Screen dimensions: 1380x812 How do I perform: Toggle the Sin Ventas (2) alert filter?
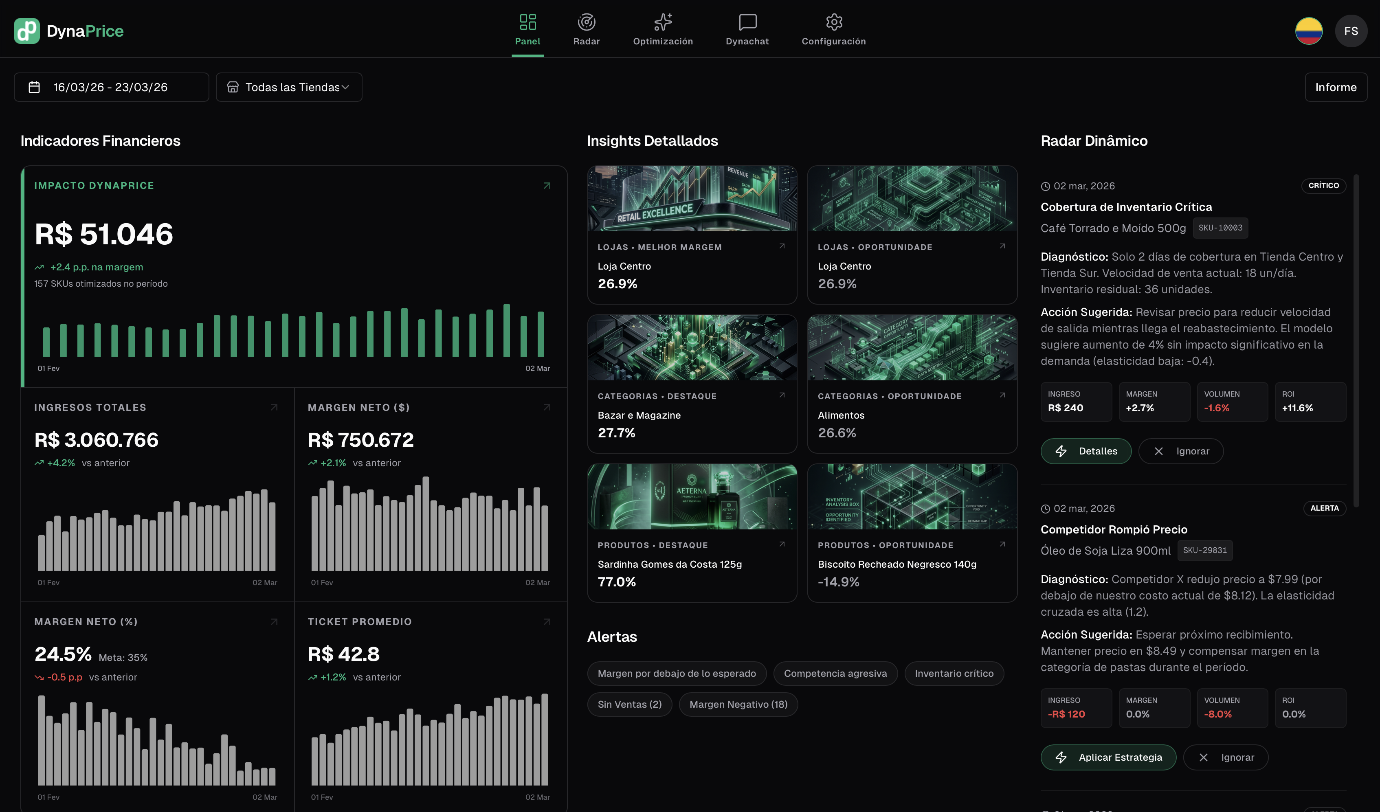[630, 704]
